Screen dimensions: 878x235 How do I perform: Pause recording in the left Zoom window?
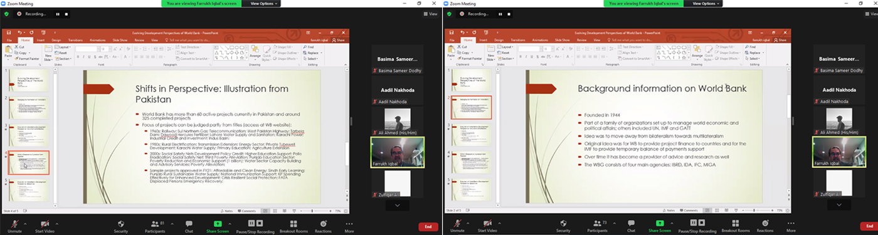tap(58, 14)
